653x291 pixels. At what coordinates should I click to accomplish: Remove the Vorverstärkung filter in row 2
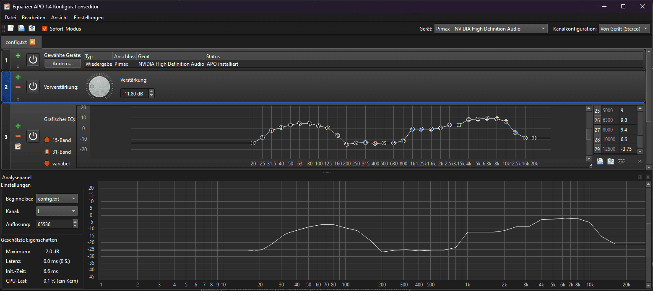tap(18, 87)
